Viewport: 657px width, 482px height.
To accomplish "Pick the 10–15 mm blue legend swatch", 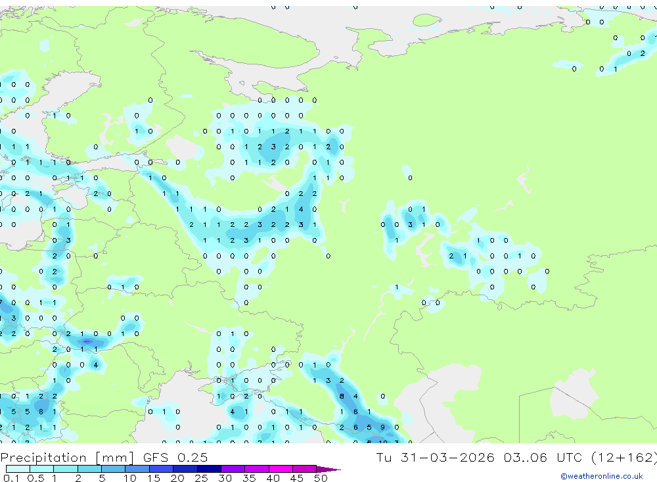I will coord(137,469).
